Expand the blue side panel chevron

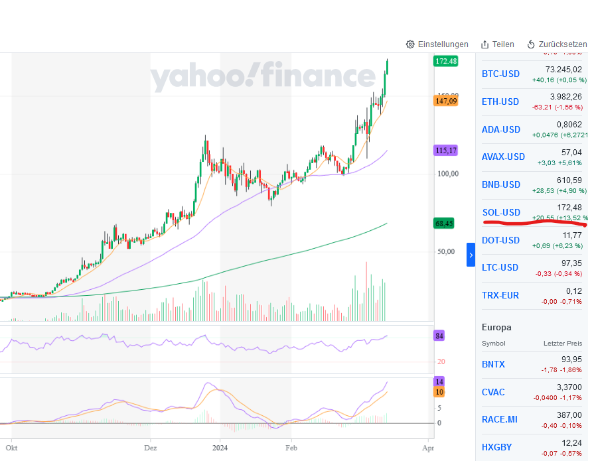[471, 255]
